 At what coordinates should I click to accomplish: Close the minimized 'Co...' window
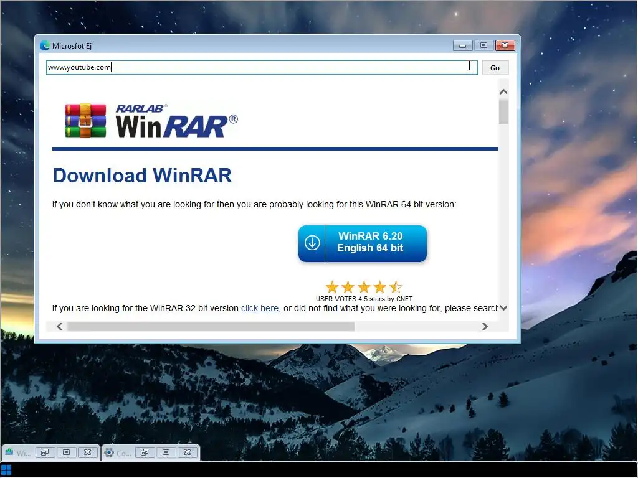click(187, 452)
